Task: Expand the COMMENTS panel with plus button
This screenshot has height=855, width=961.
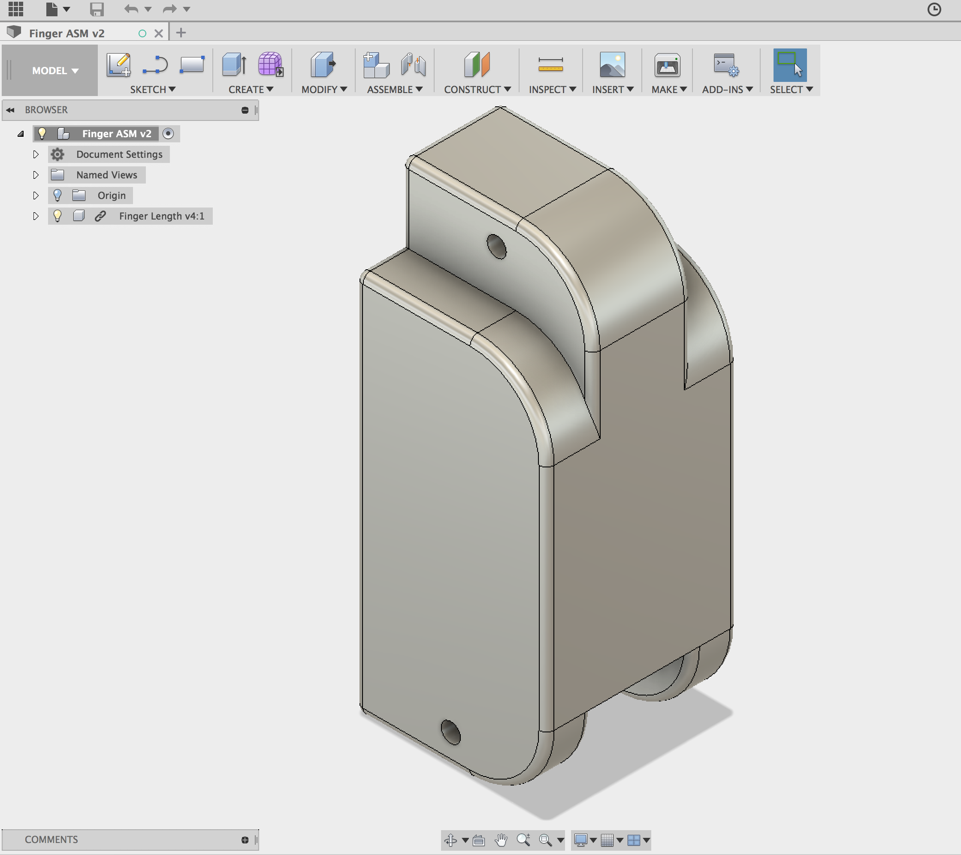Action: (x=245, y=840)
